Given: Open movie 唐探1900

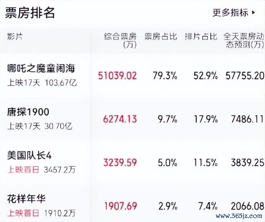Looking at the screenshot, I should [28, 112].
